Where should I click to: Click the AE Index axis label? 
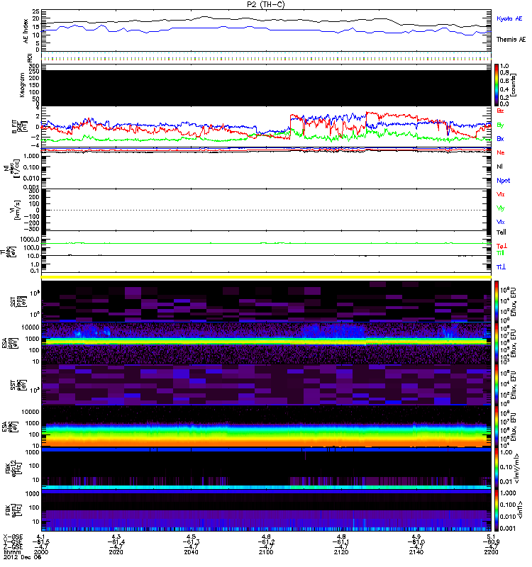pyautogui.click(x=7, y=30)
